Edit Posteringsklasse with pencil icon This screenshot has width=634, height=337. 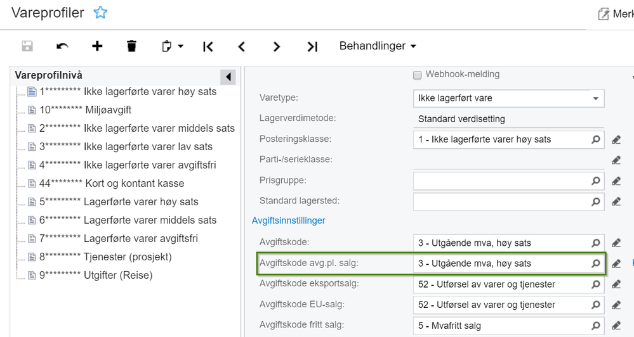click(x=616, y=139)
